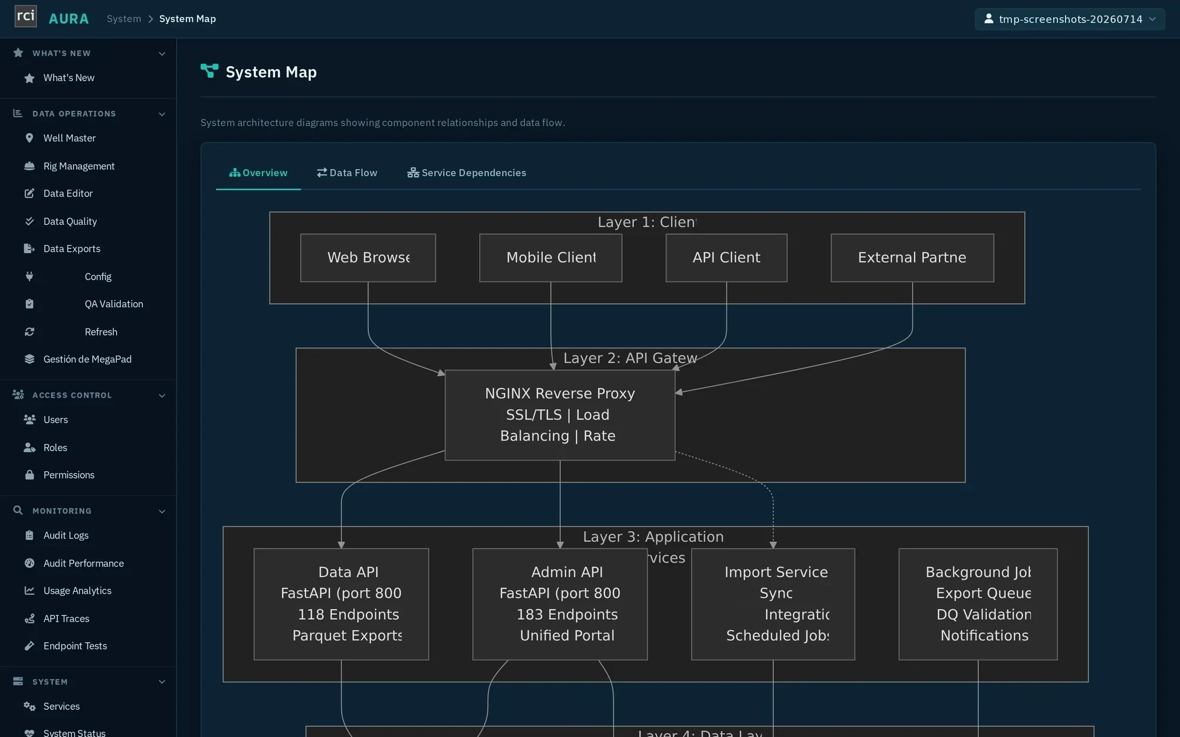Click the System breadcrumb link
1180x737 pixels.
tap(124, 19)
